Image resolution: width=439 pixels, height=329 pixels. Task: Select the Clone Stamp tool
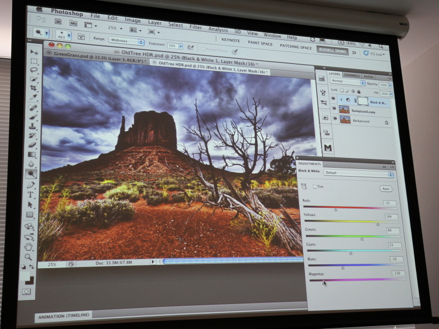pos(32,126)
